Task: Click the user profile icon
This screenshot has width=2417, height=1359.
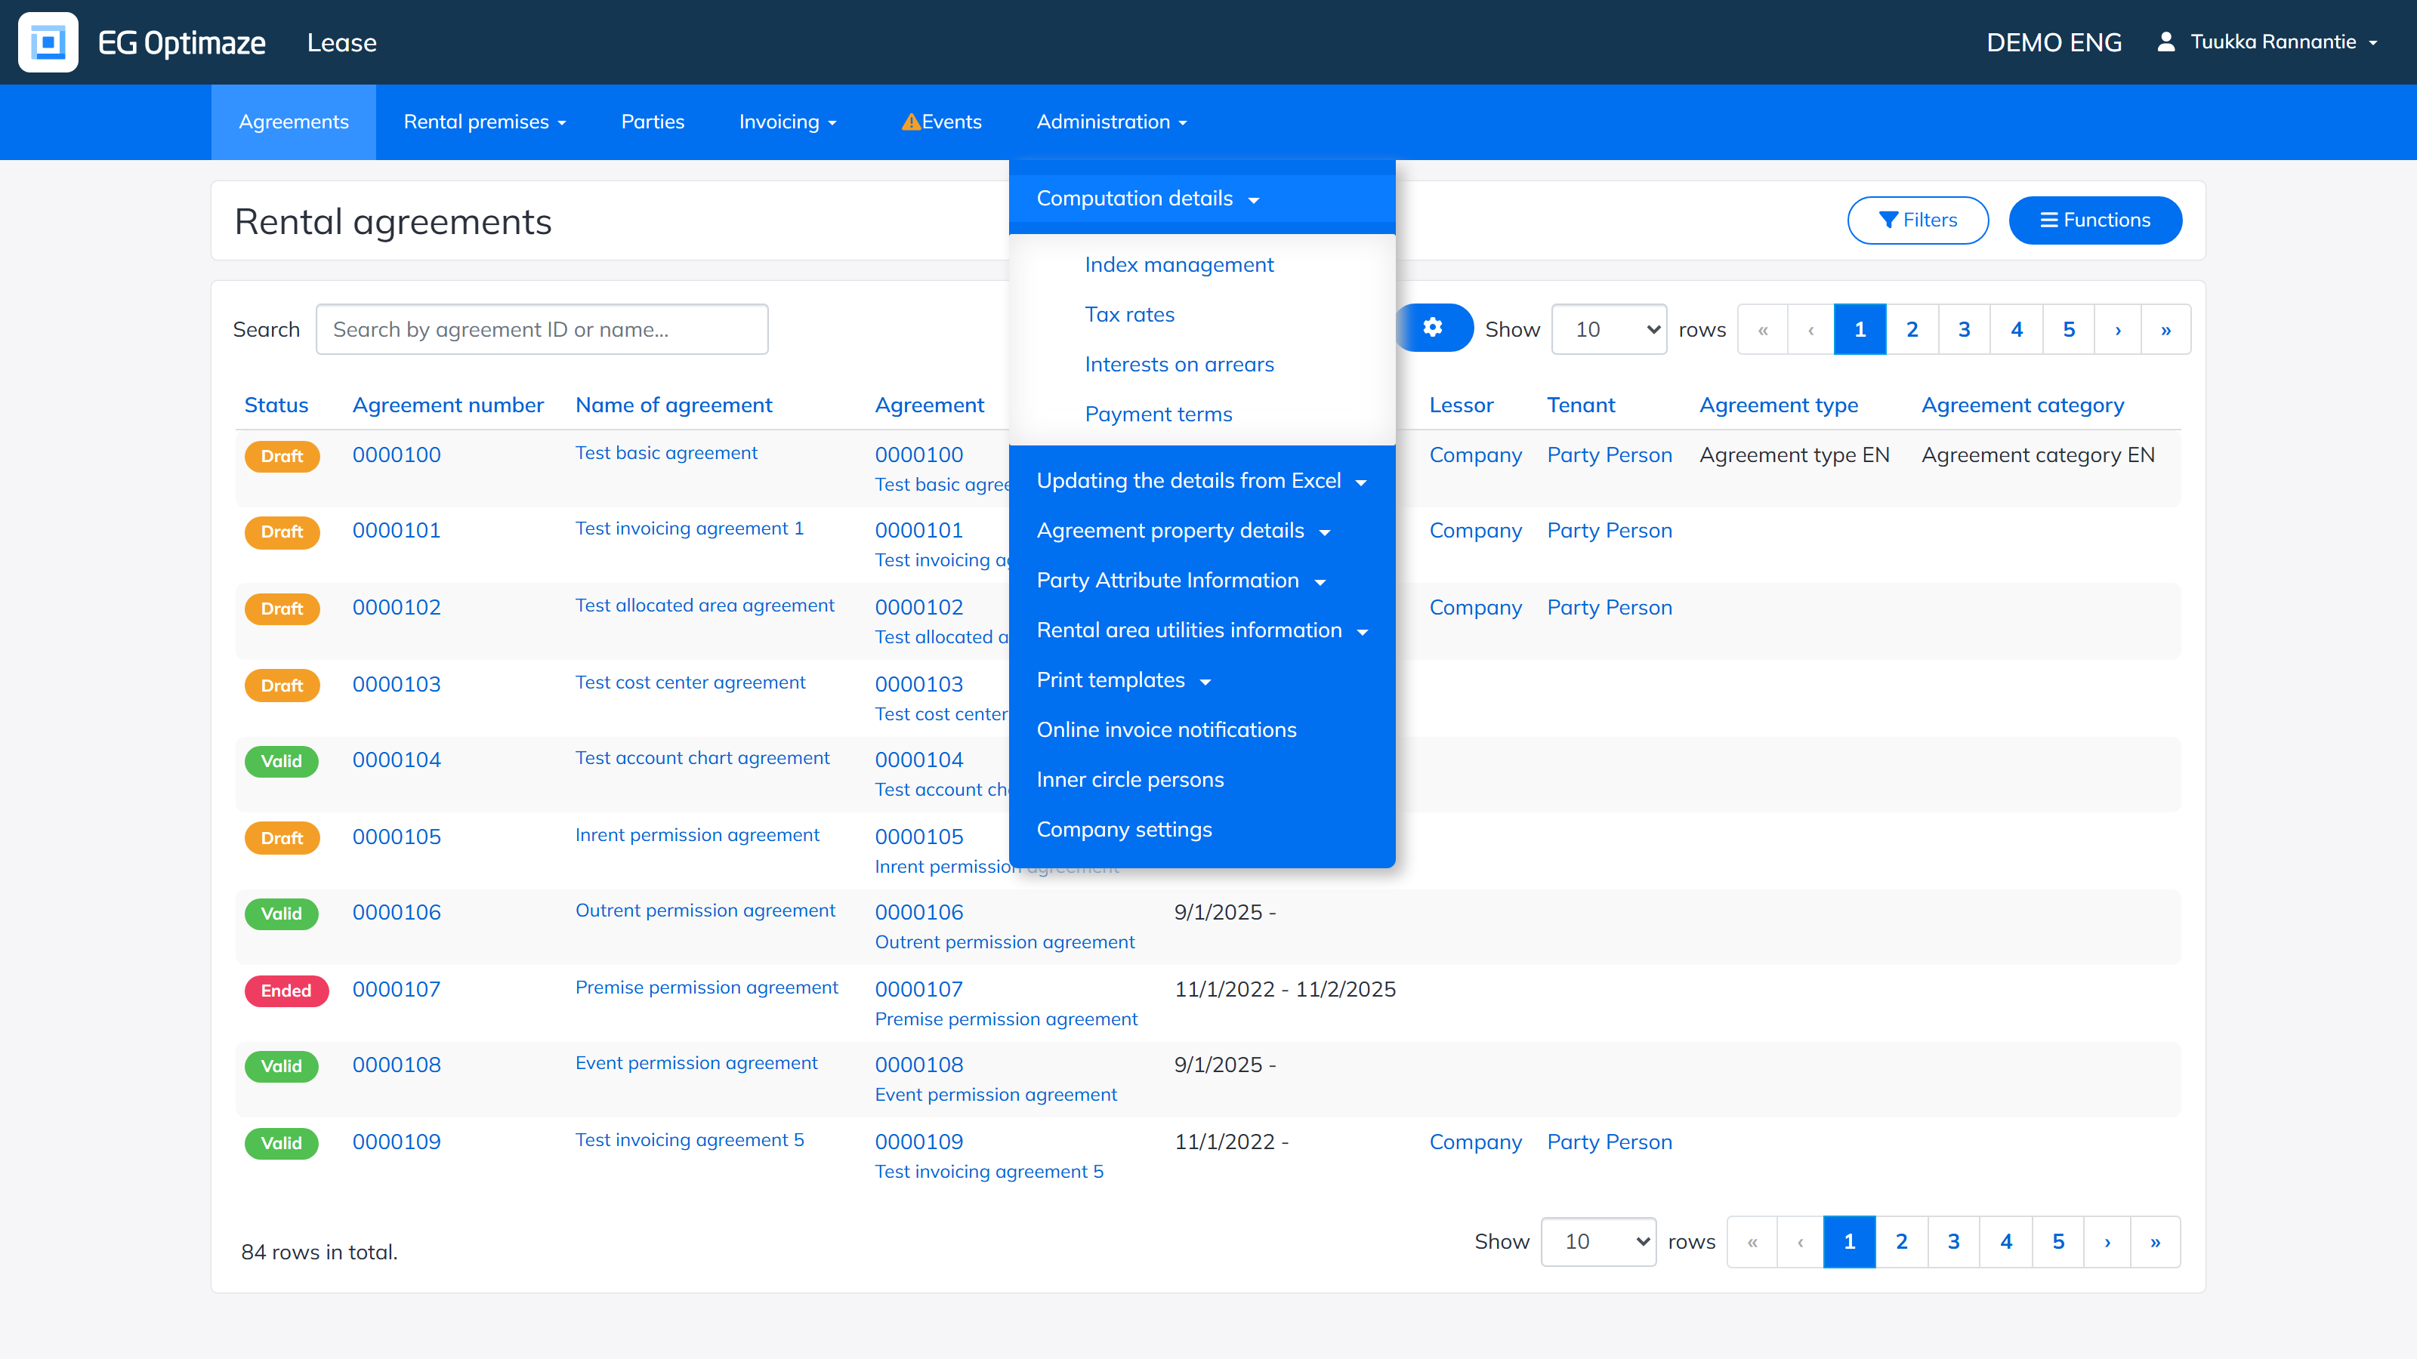Action: [2165, 42]
